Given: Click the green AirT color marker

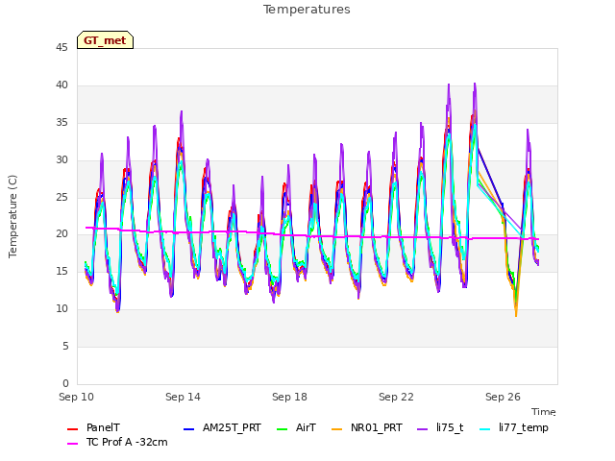Looking at the screenshot, I should 282,429.
